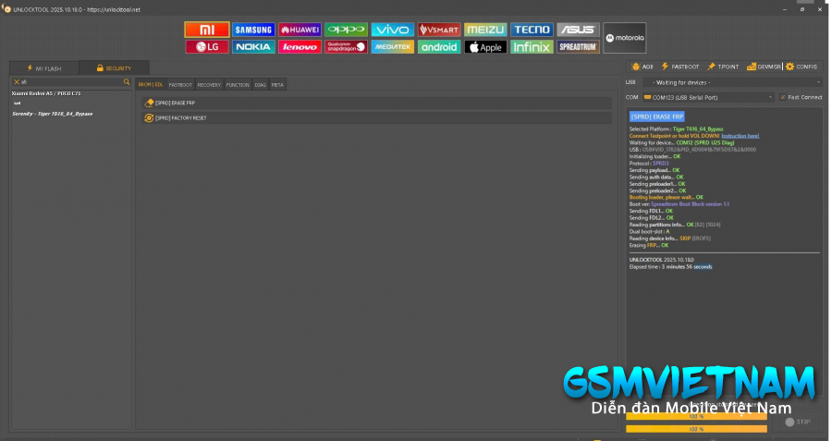The height and width of the screenshot is (441, 832).
Task: Switch to the MI FLASH tab
Action: (43, 67)
